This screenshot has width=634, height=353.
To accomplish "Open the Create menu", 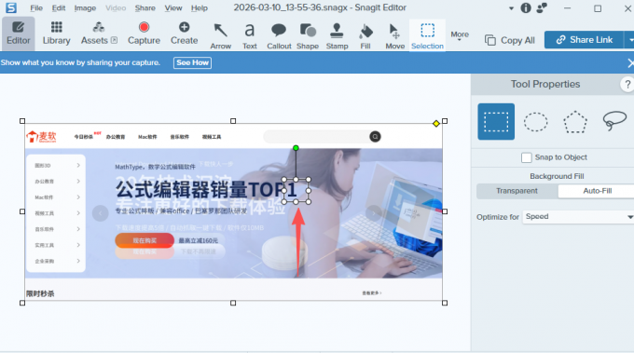I will [184, 34].
